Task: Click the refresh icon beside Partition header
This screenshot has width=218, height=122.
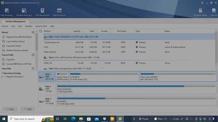Action: [41, 31]
